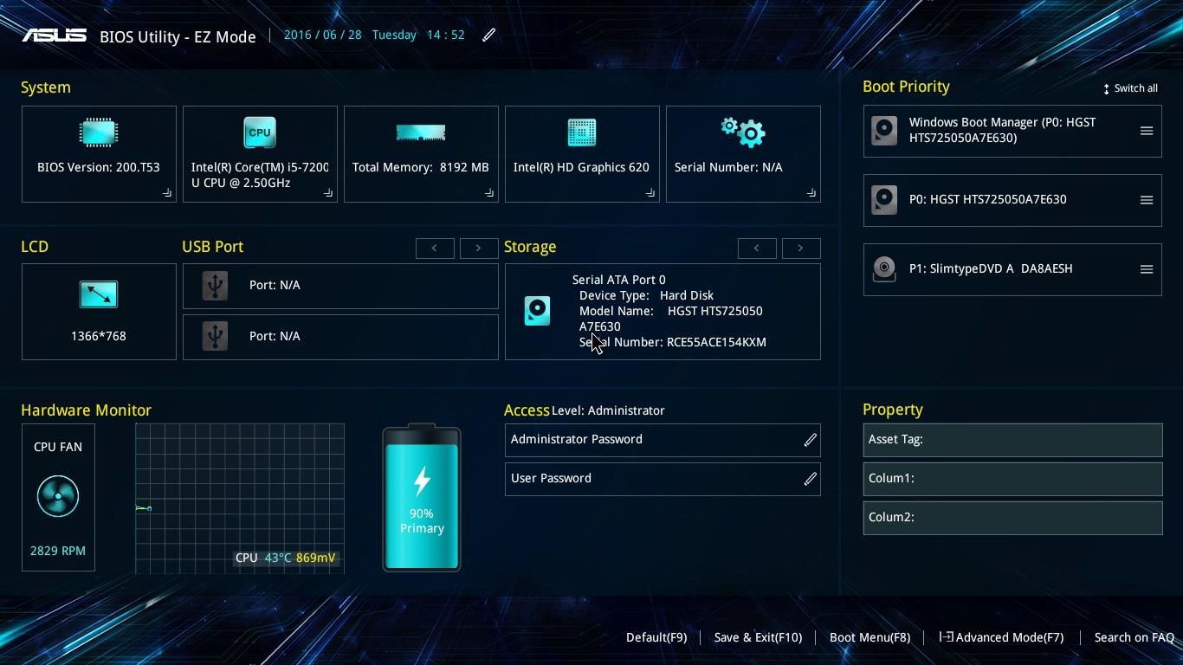Click Save & Exit(F10)
Screen dimensions: 1183x665
click(x=758, y=637)
